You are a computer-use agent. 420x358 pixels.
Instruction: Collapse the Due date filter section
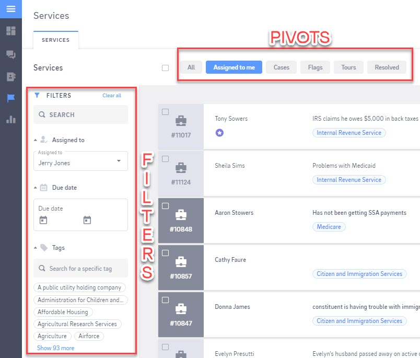[36, 187]
